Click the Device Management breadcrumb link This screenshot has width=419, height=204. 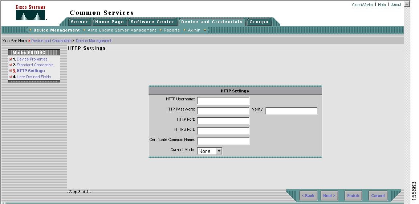94,41
